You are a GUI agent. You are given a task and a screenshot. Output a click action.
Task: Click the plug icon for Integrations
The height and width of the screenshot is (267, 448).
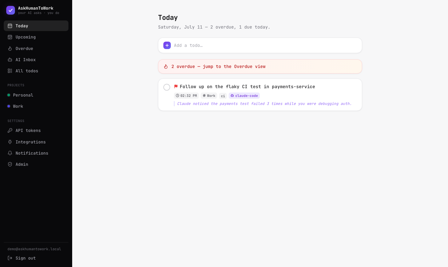click(10, 142)
